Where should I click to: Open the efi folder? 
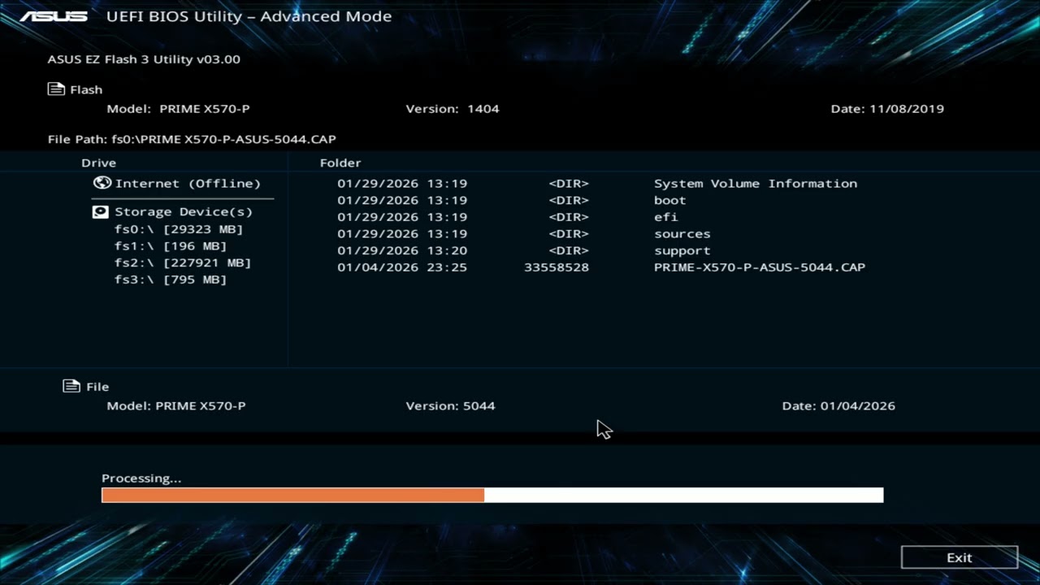pos(666,217)
